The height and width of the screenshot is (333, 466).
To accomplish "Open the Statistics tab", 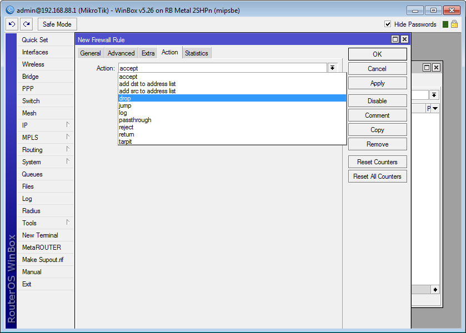I will pos(197,53).
